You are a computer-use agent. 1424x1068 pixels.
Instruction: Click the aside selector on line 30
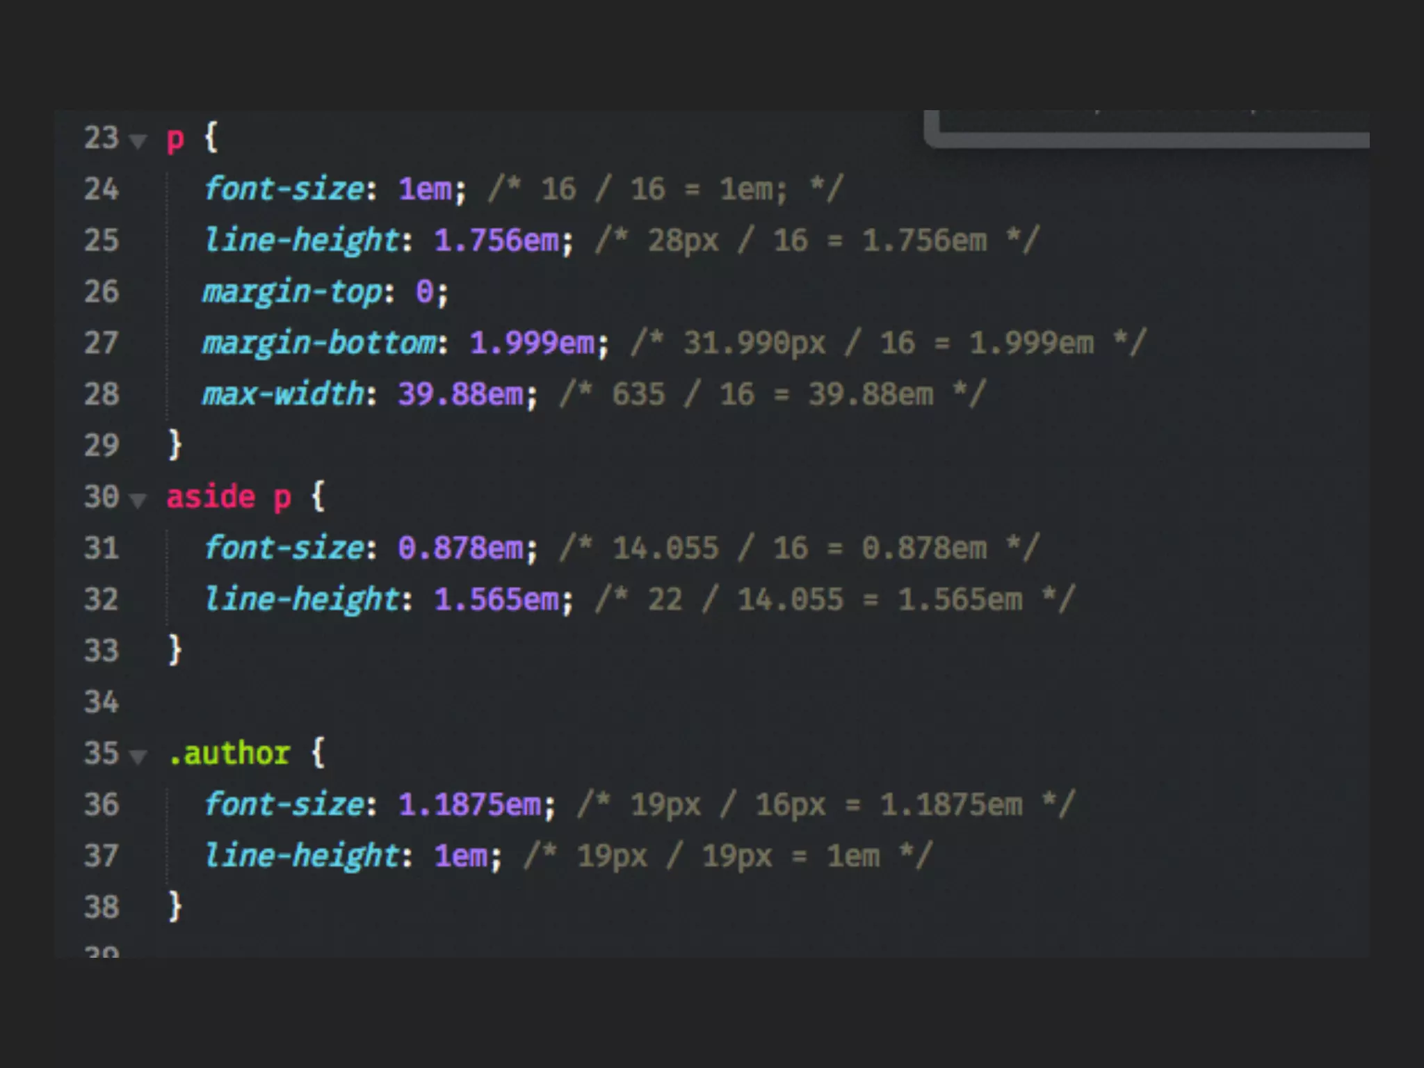point(211,497)
